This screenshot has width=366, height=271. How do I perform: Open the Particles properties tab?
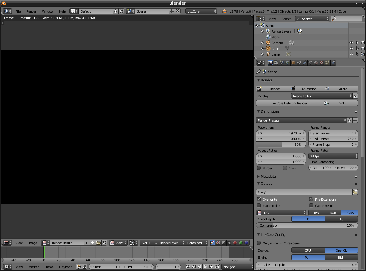(x=327, y=63)
